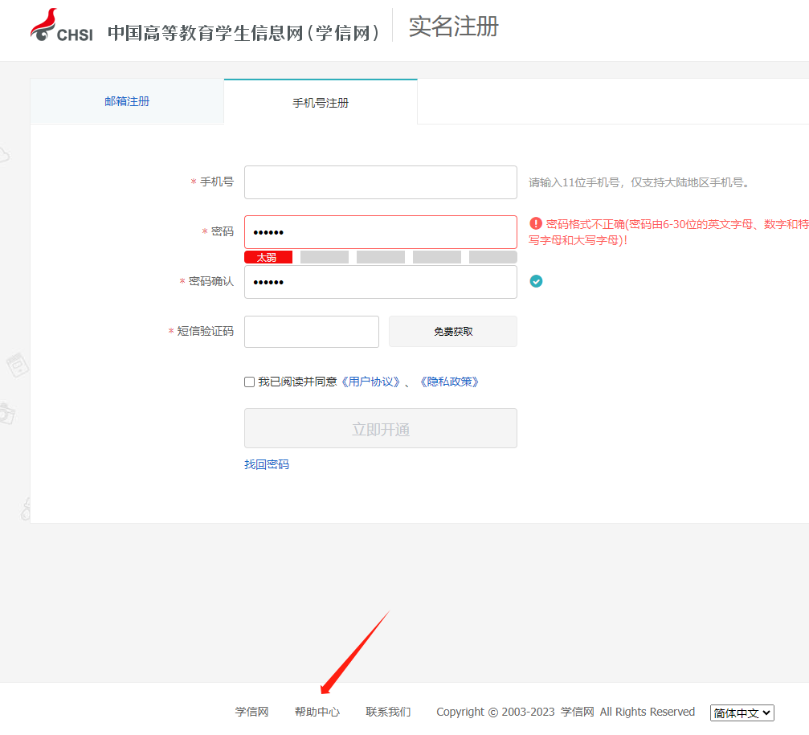Focus the 短信验证码 input box

[311, 332]
